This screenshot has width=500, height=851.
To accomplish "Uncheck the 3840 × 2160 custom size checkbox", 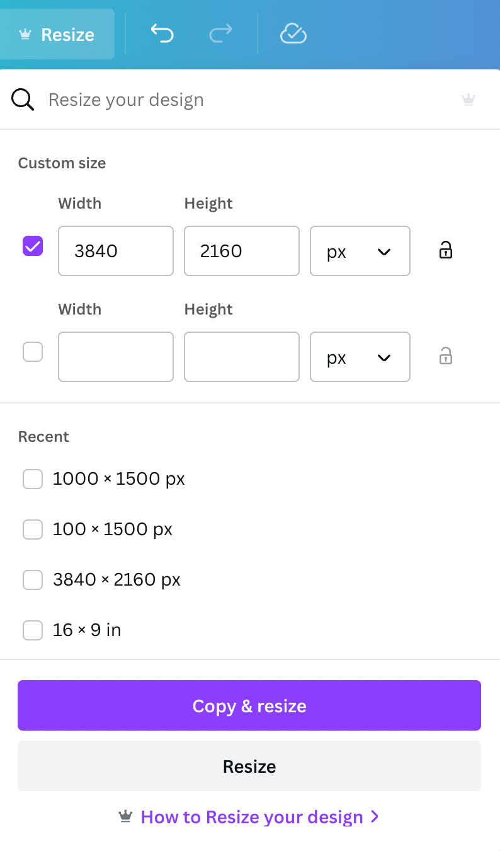I will point(33,246).
